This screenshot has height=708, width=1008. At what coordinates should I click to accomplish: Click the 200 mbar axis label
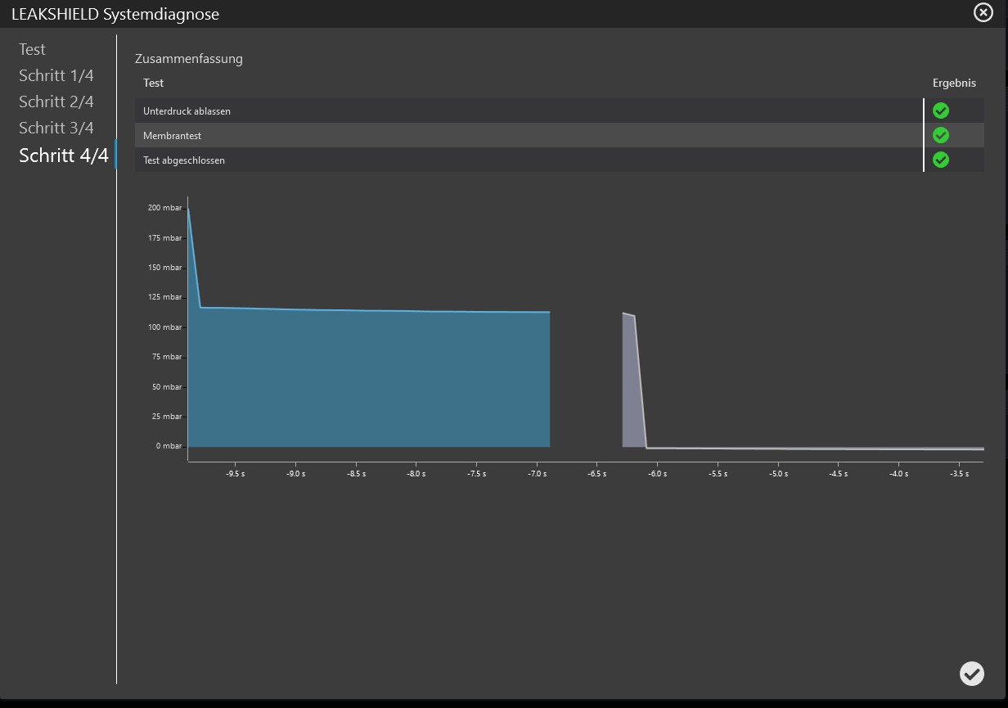pos(164,208)
